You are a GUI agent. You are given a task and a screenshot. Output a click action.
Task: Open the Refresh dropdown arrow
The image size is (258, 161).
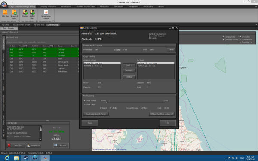[16, 29]
